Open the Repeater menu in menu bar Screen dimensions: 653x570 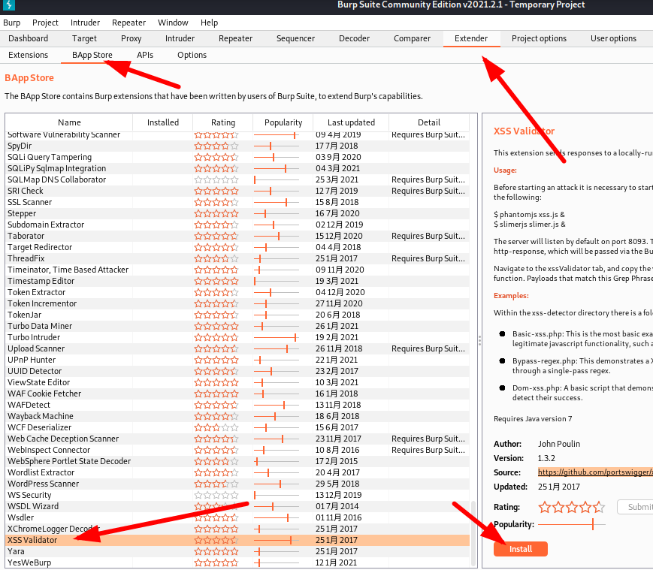click(128, 23)
